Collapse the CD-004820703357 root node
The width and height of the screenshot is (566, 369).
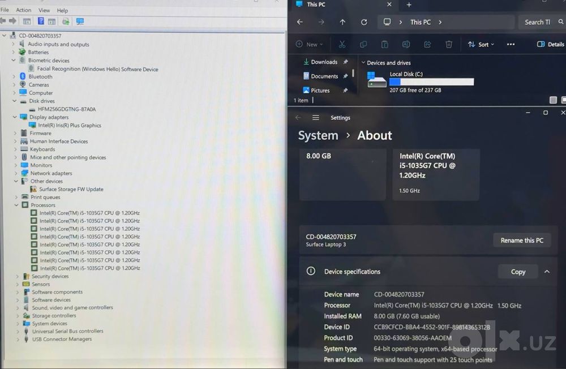[x=5, y=36]
